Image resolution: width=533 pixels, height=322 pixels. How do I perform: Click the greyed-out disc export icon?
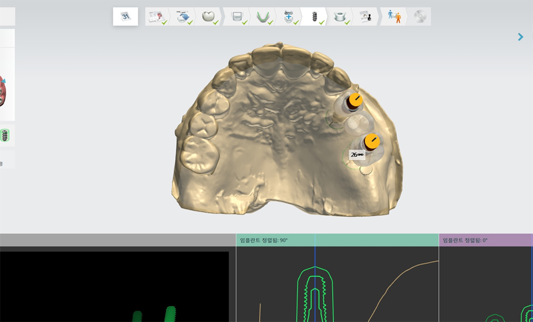(x=419, y=17)
